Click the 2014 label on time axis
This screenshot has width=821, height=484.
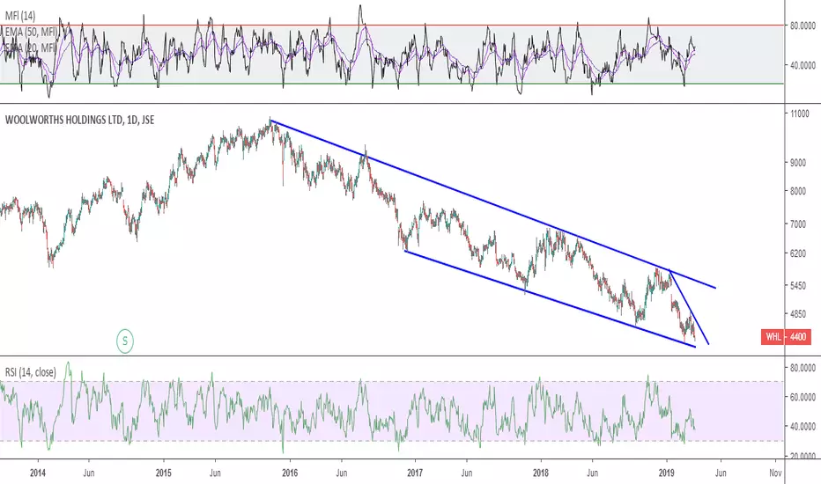[38, 473]
